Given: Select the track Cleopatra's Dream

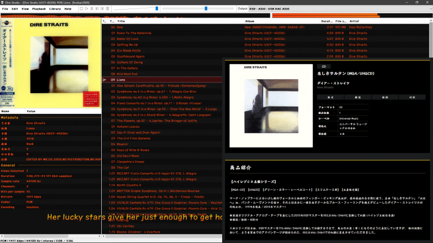Looking at the screenshot, I should pos(131,162).
